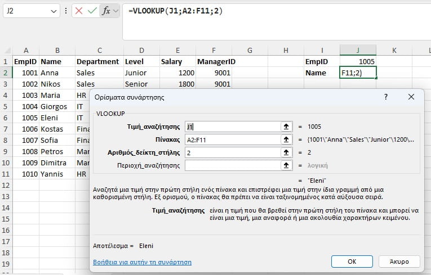Open the Name Box dropdown arrow
The height and width of the screenshot is (275, 431).
[x=54, y=11]
